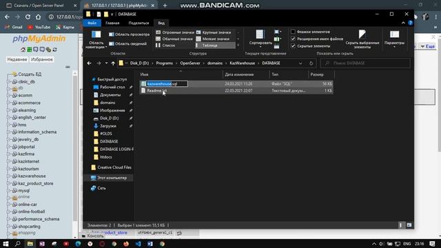
Task: Toggle Preview pane (Область просмотра)
Action: 130,34
